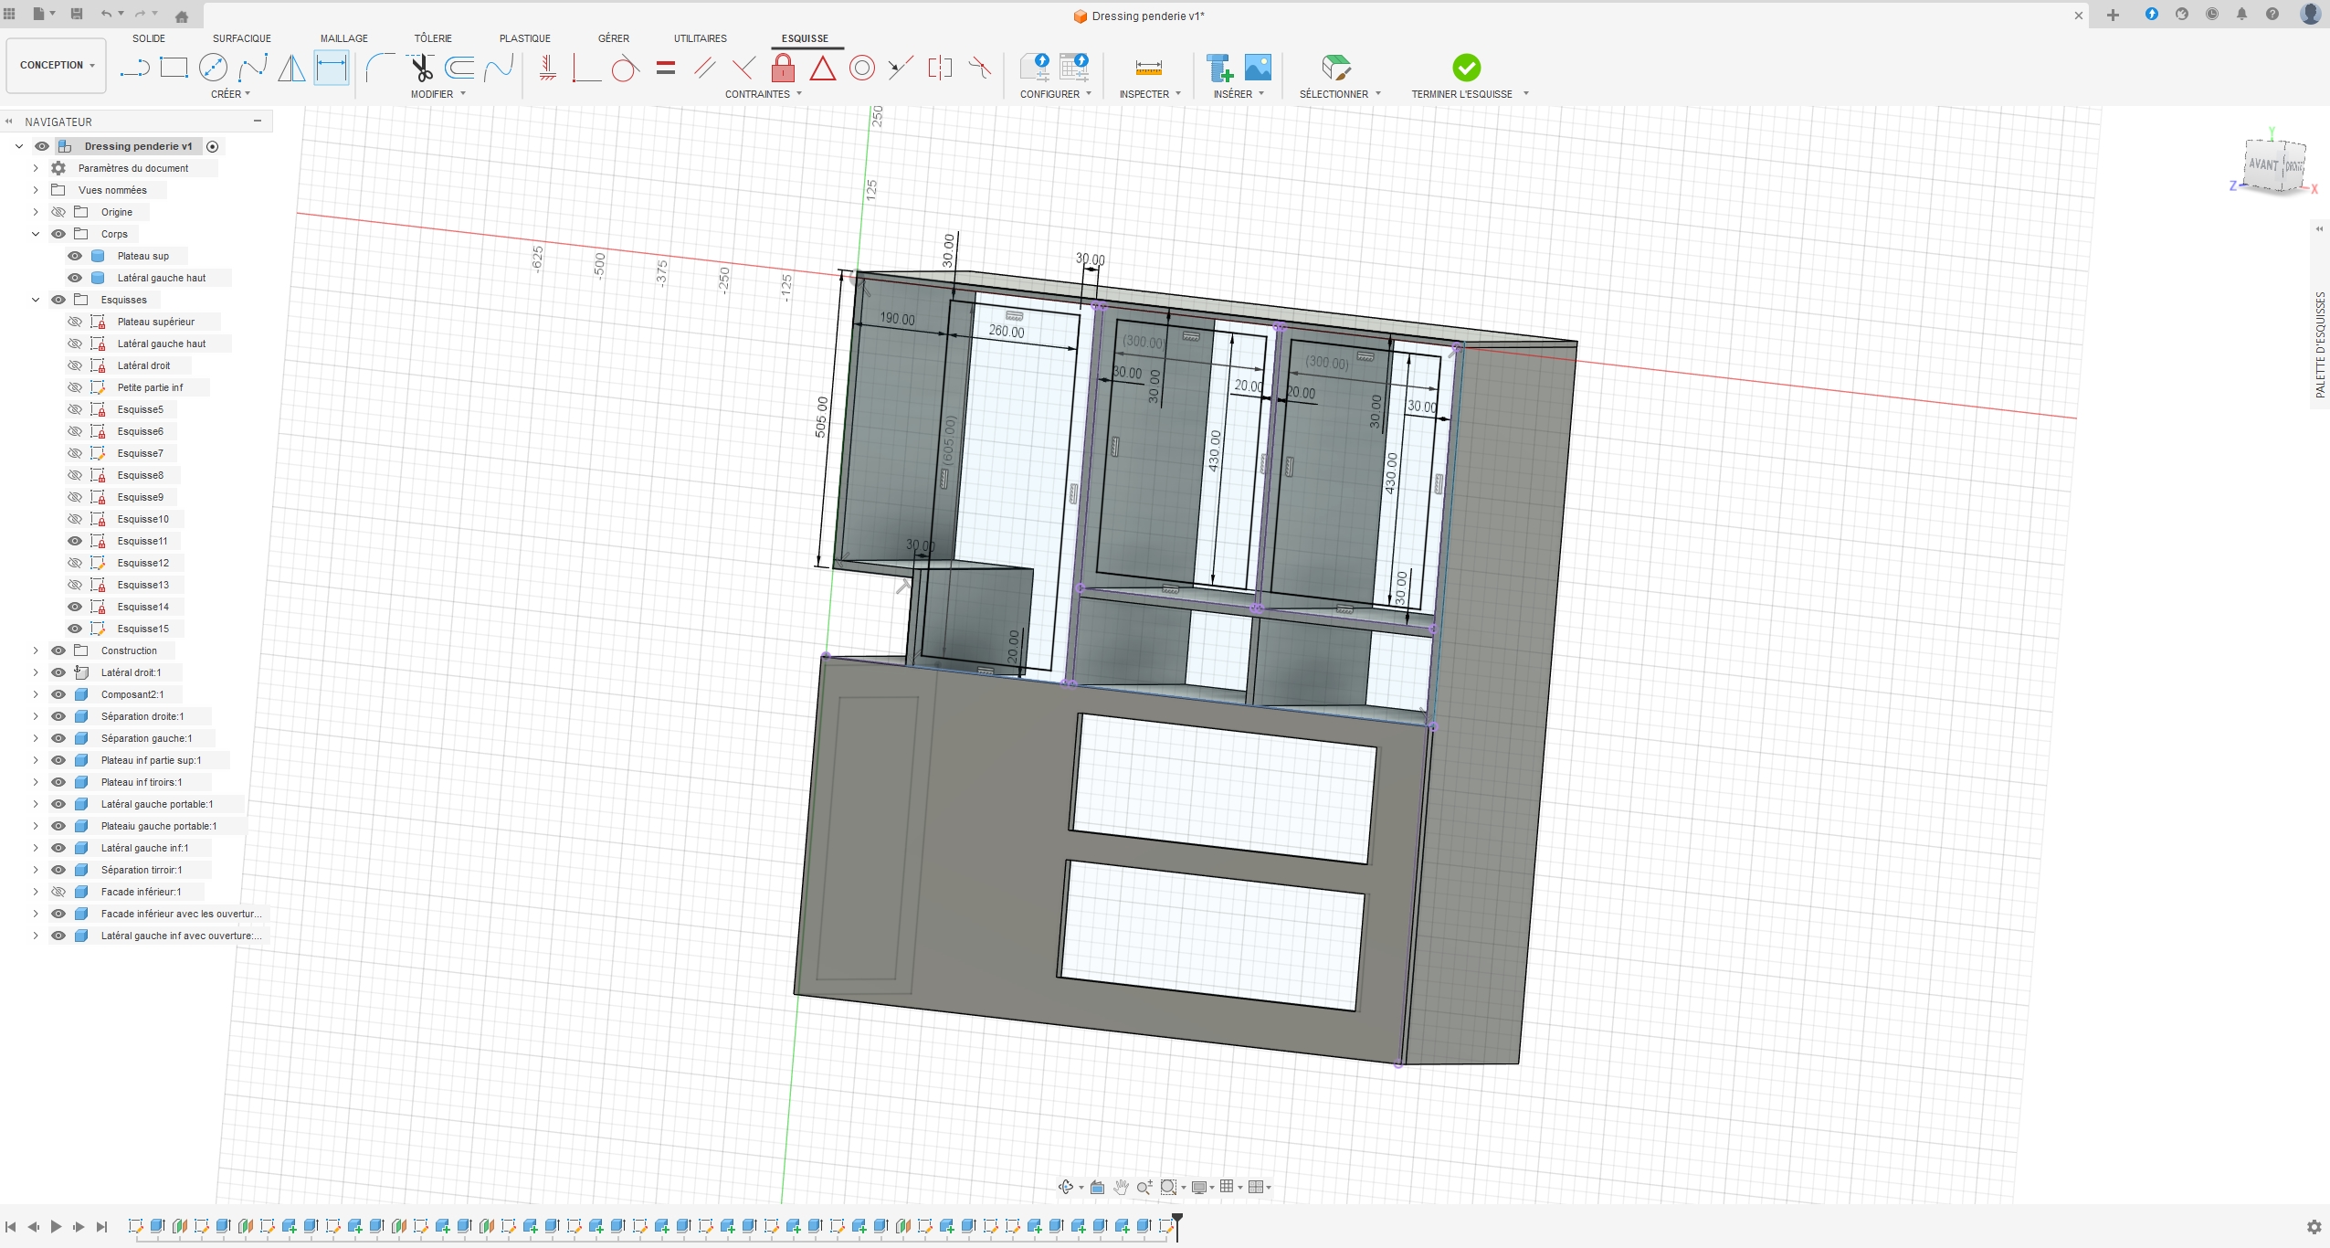Collapse the Esquisses folder
Screen dimensions: 2330x1248
(36, 300)
